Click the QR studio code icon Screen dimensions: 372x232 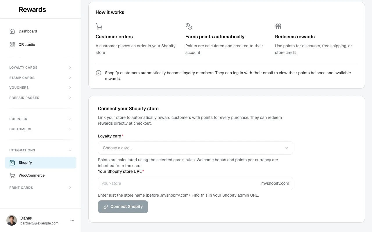click(12, 45)
